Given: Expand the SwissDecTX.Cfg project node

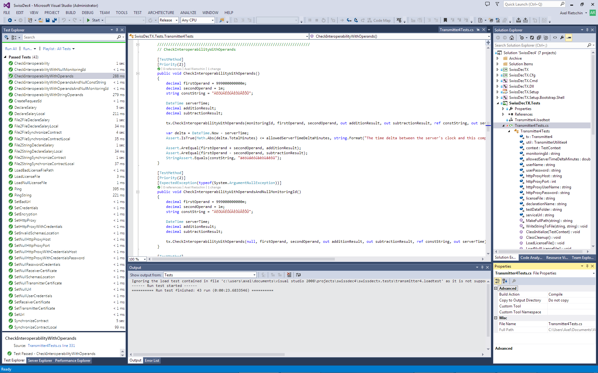Looking at the screenshot, I should (x=497, y=75).
